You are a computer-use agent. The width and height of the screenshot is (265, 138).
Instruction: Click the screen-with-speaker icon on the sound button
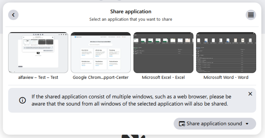coord(182,124)
